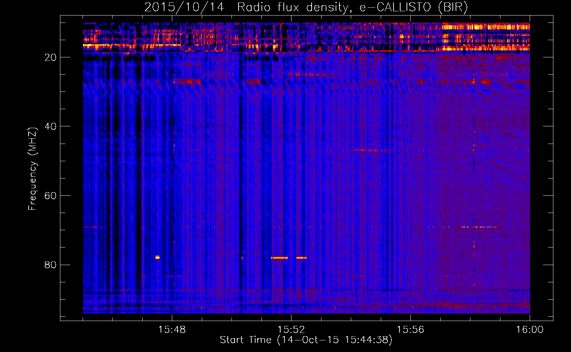Click the '15:52' time tick label
571x352 pixels.
pos(291,330)
